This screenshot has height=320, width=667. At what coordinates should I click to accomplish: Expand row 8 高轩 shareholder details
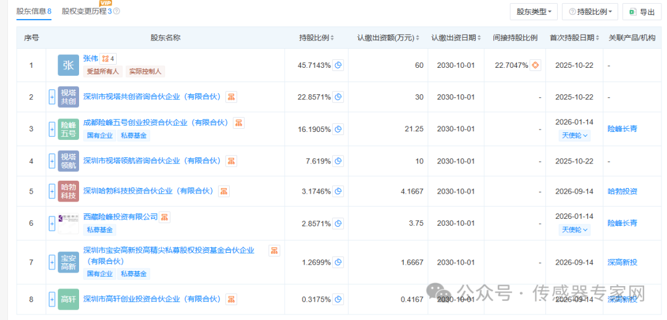pyautogui.click(x=52, y=299)
